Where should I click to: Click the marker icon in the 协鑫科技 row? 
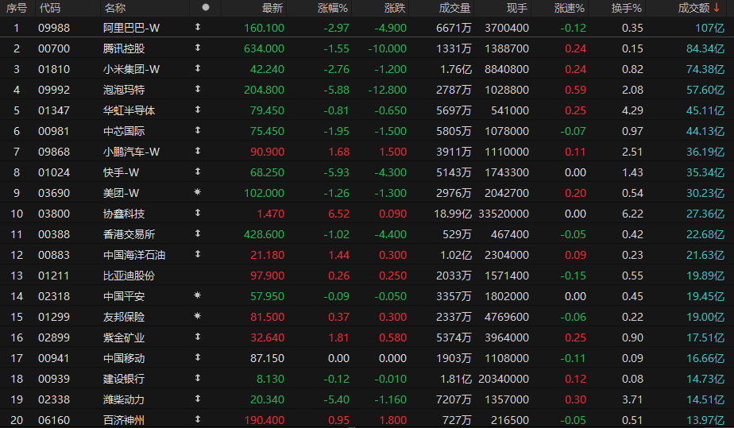198,213
